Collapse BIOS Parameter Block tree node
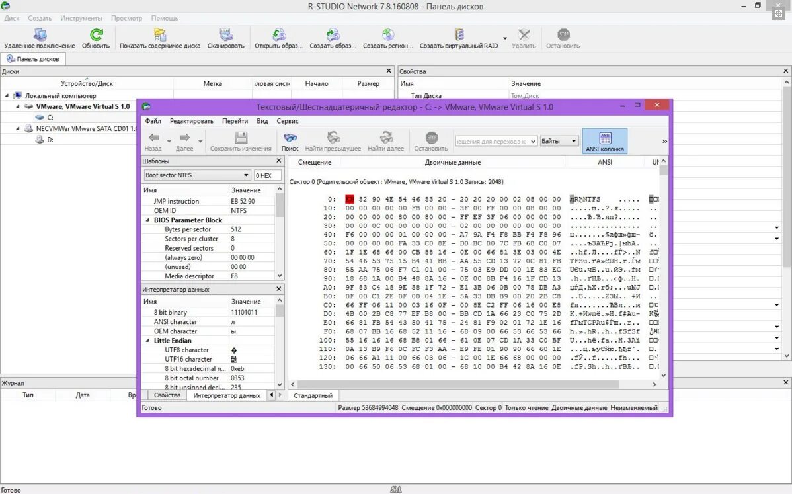This screenshot has width=792, height=494. [148, 220]
